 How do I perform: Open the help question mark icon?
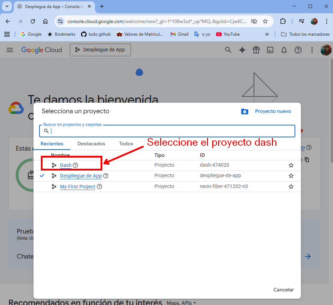tap(298, 50)
